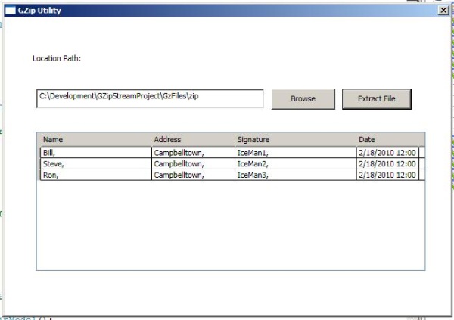Click the 'Location Path:' label
The width and height of the screenshot is (454, 320).
point(57,58)
